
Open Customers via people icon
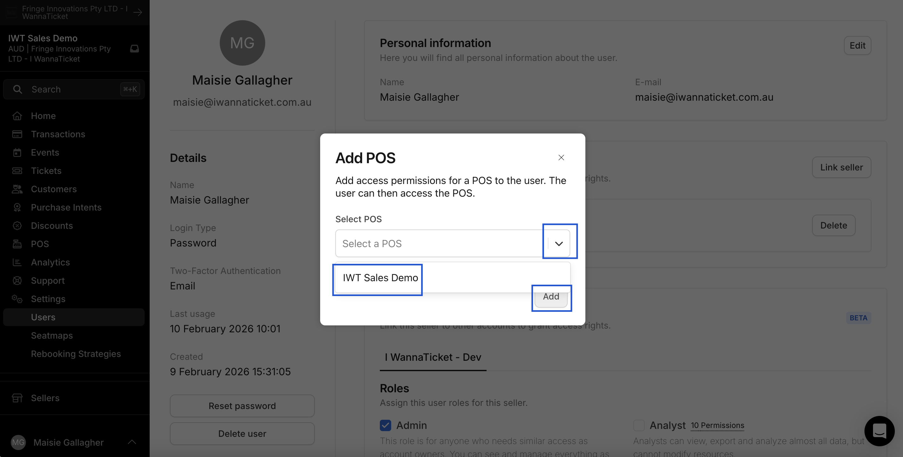pos(17,189)
